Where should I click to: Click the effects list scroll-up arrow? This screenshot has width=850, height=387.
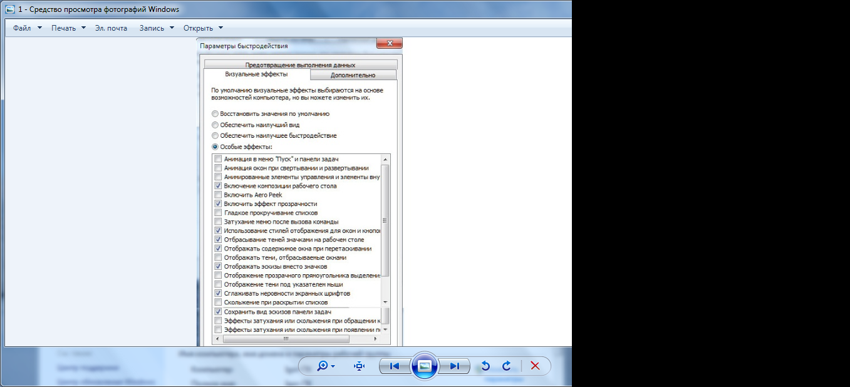385,159
